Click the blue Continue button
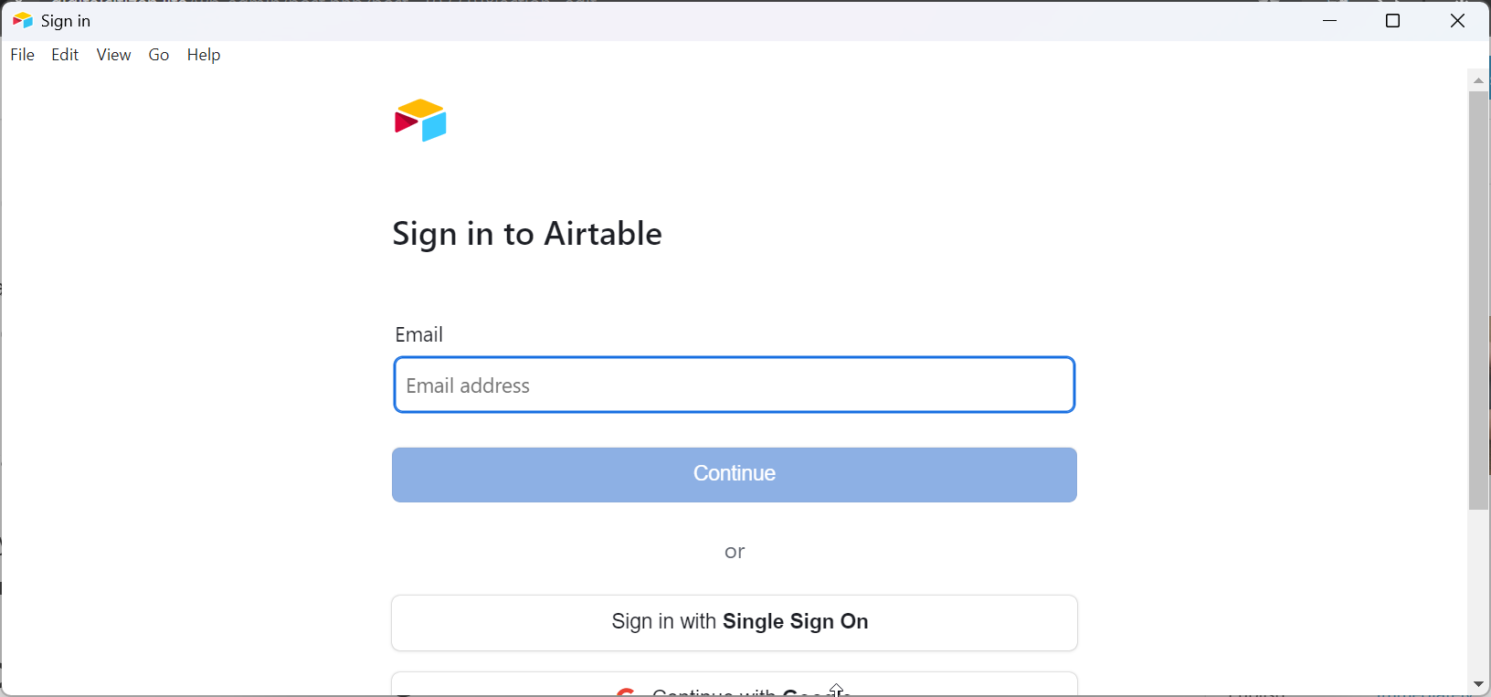 [x=735, y=474]
